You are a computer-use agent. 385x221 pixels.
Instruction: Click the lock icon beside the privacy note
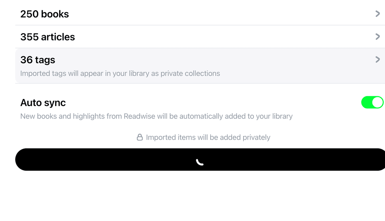click(140, 137)
